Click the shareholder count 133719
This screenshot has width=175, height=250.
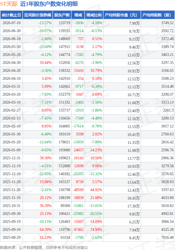[64, 23]
